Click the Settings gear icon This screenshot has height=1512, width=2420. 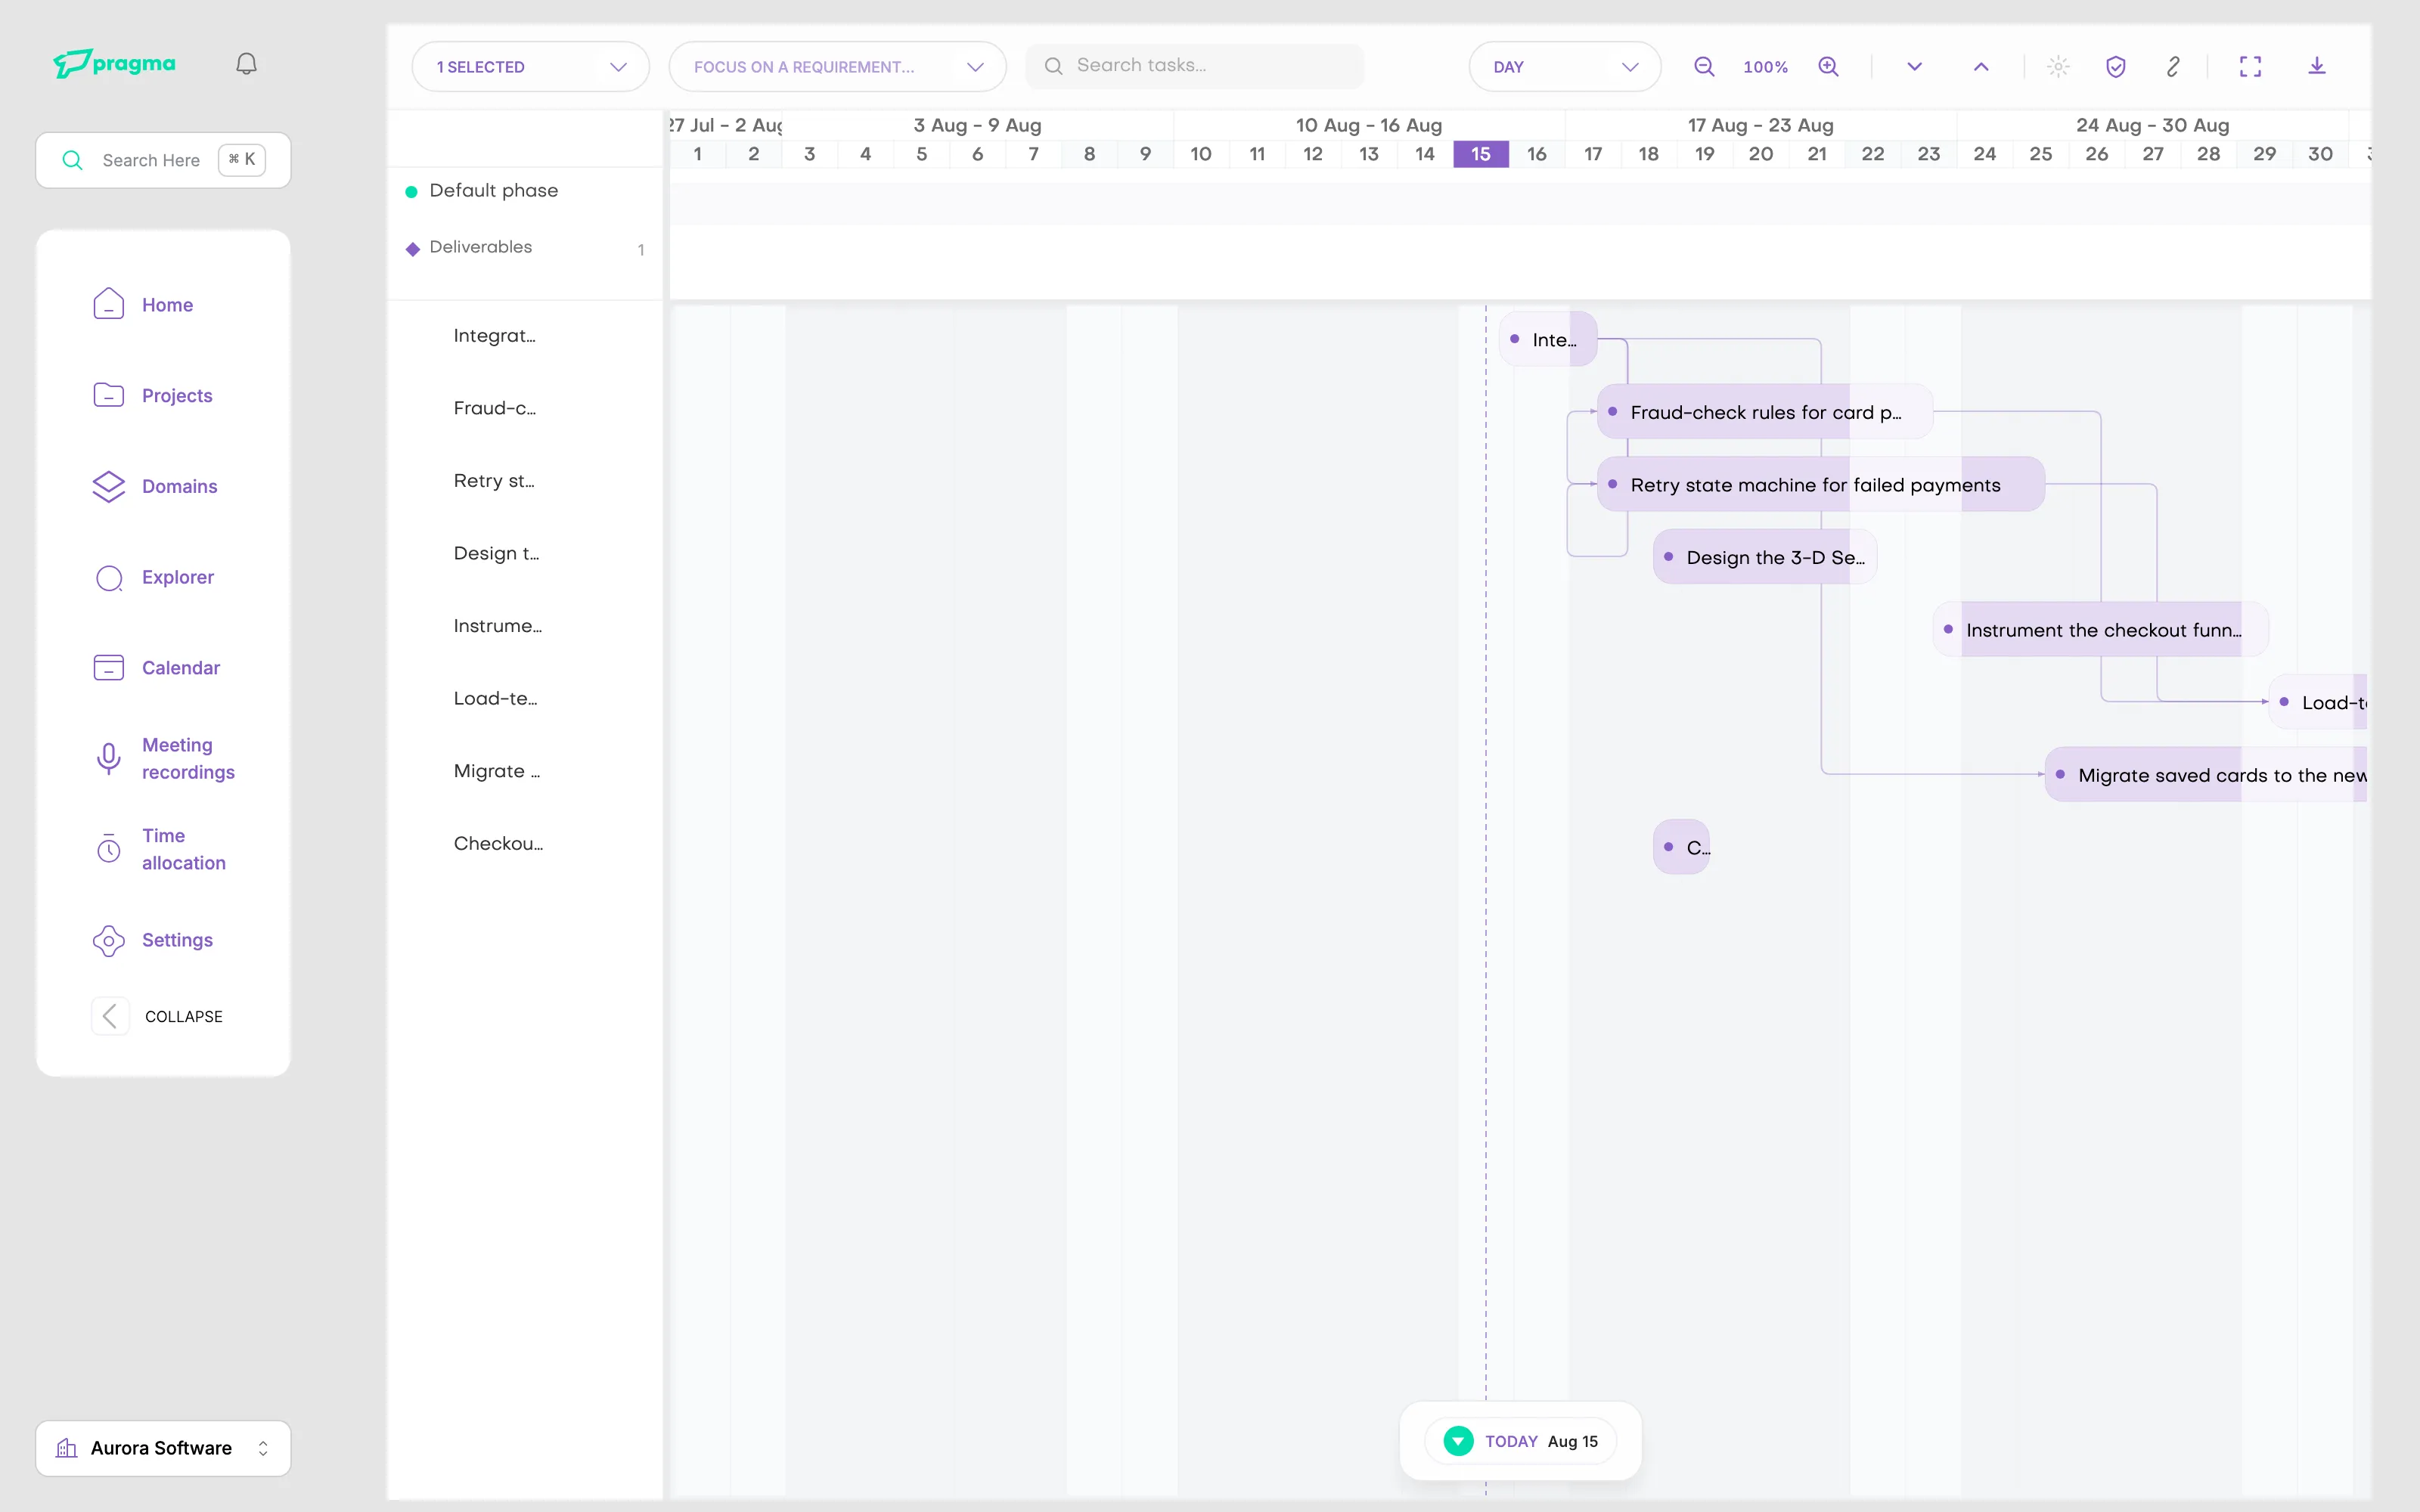point(109,940)
